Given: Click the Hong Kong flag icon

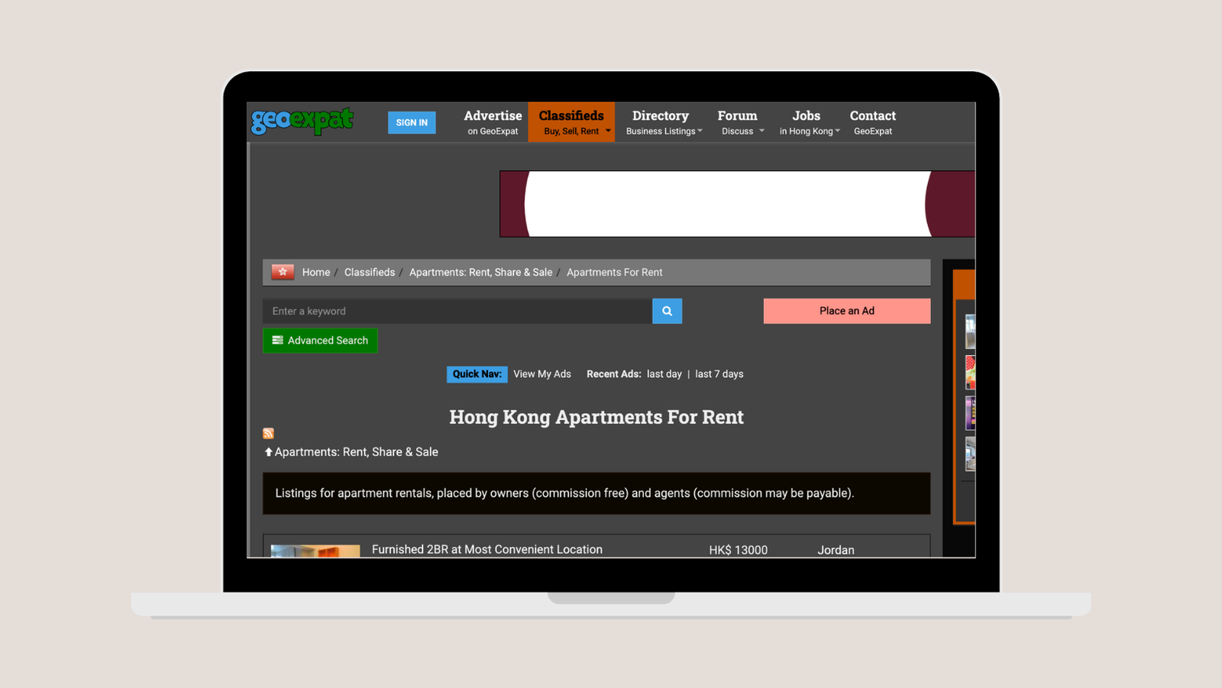Looking at the screenshot, I should click(x=283, y=272).
